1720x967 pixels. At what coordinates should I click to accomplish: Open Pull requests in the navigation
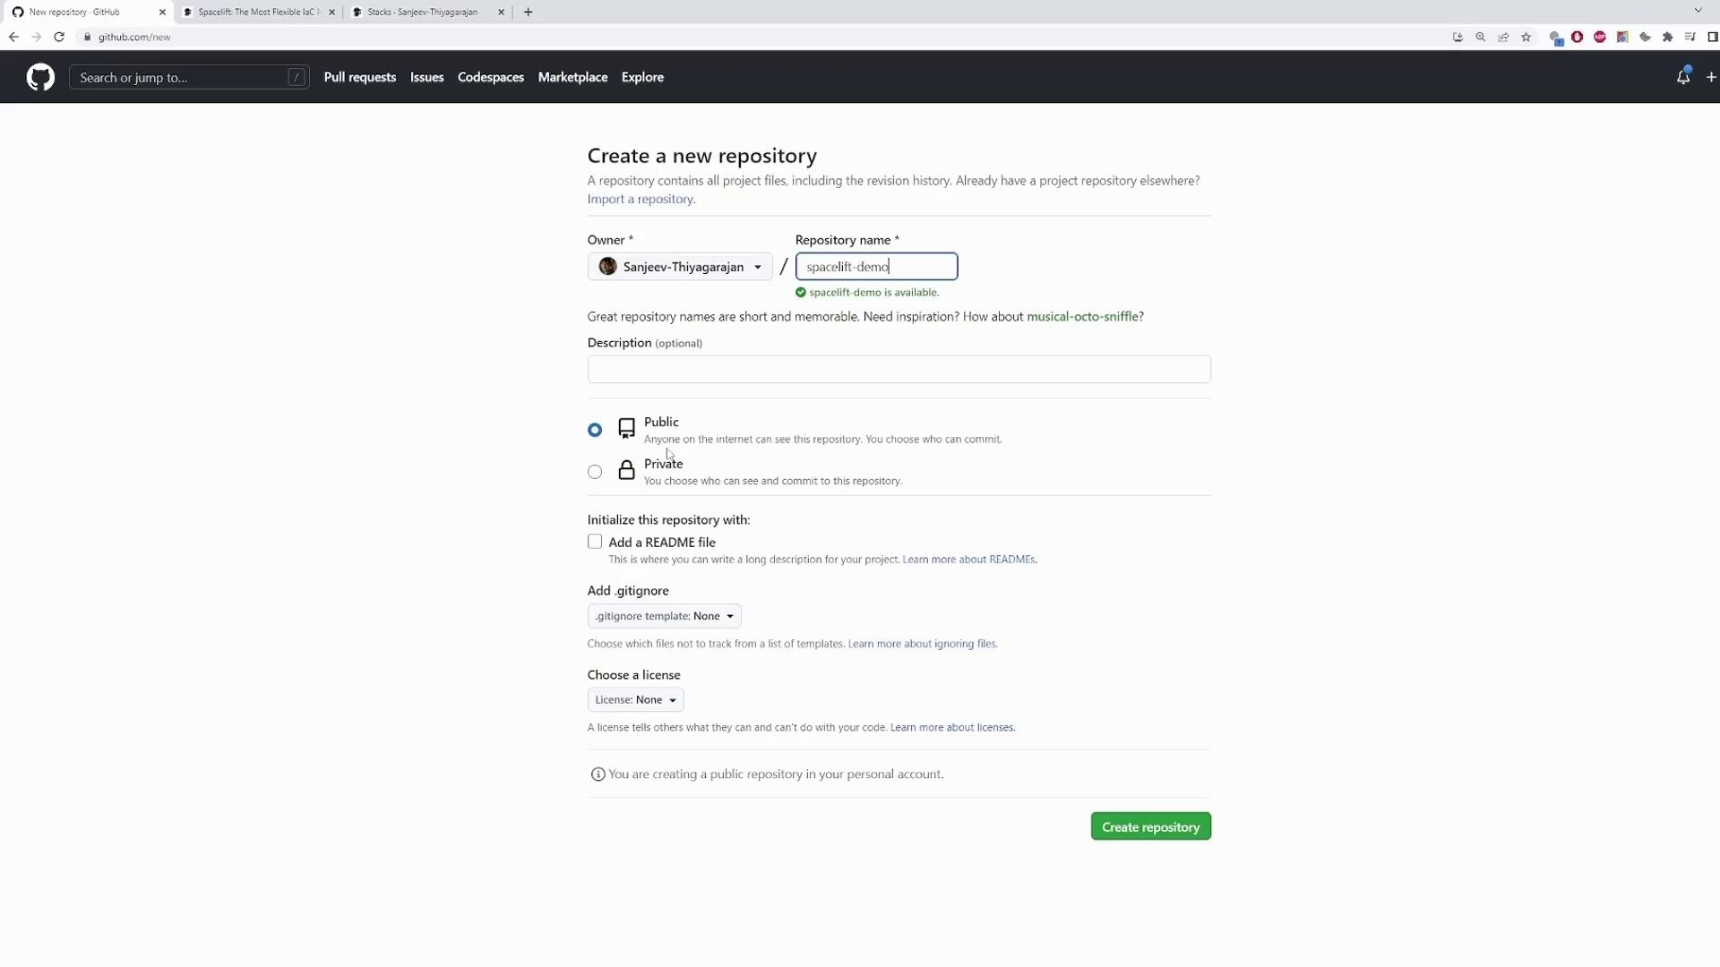[359, 77]
